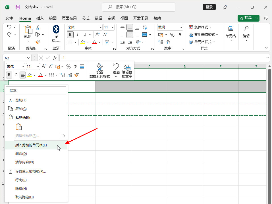The image size is (272, 204).
Task: Choose 清除内容 in context menu
Action: click(36, 162)
